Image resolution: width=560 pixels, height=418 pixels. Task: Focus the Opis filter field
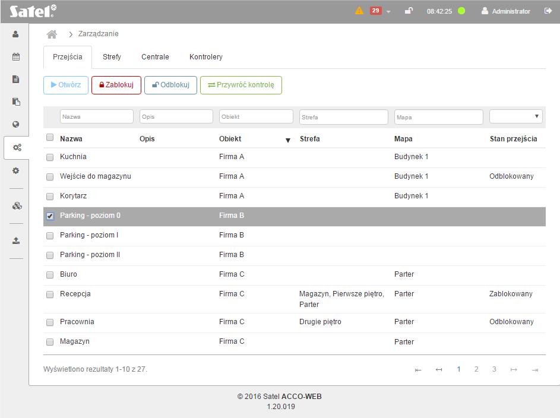(176, 116)
